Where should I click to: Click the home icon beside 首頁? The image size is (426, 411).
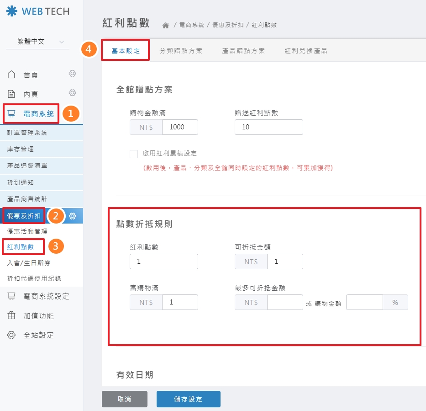11,74
